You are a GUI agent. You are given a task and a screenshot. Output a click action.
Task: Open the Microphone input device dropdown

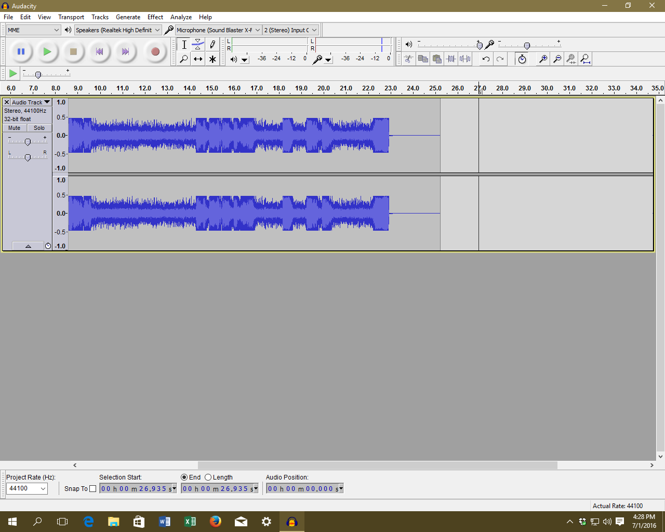(x=218, y=30)
